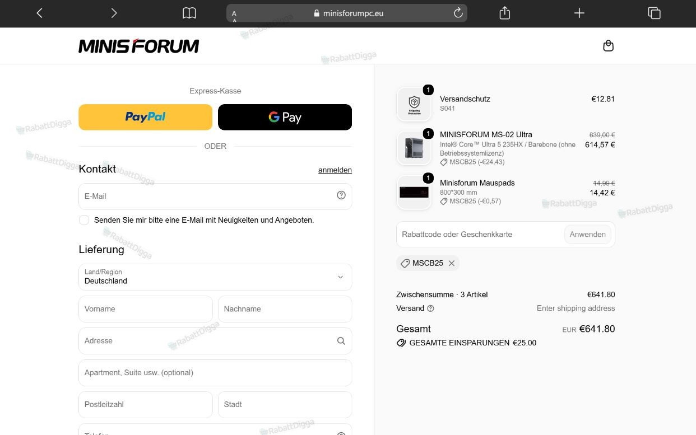Image resolution: width=696 pixels, height=435 pixels.
Task: Show all open tabs overview
Action: point(654,13)
